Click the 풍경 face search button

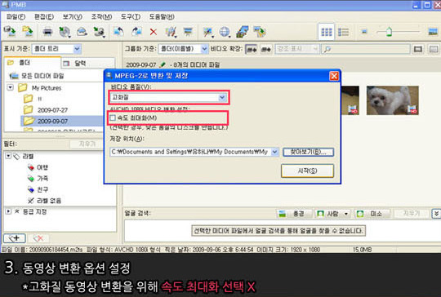294,214
